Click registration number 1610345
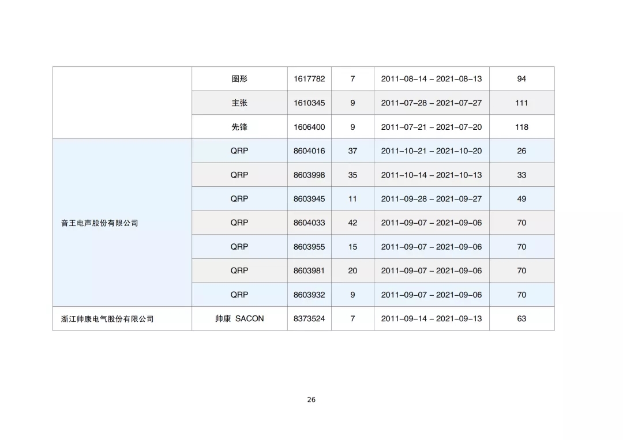623x440 pixels. [x=309, y=103]
